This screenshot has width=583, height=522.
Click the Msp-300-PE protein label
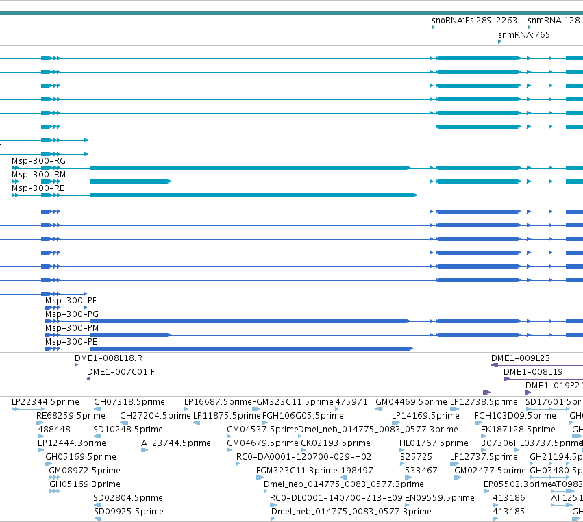[x=71, y=342]
